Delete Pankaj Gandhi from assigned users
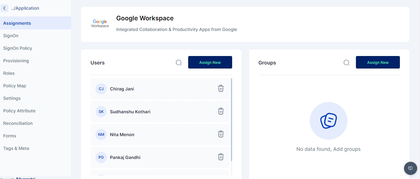 [x=221, y=157]
